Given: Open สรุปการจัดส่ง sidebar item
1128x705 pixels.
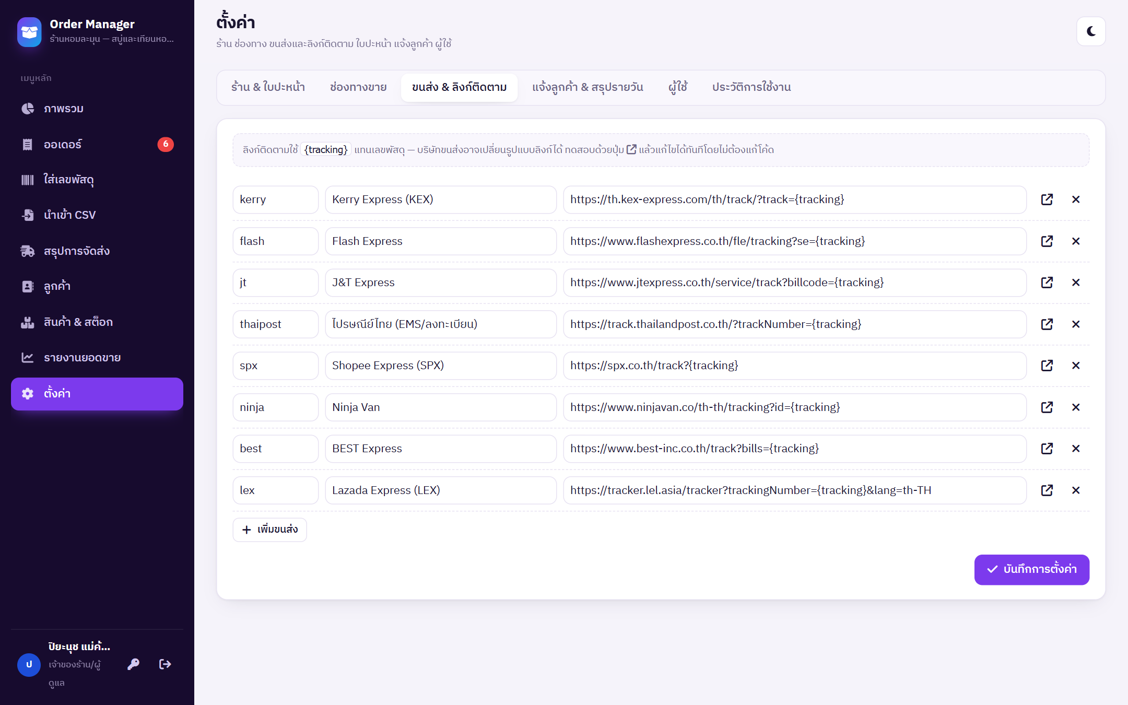Looking at the screenshot, I should [x=97, y=251].
